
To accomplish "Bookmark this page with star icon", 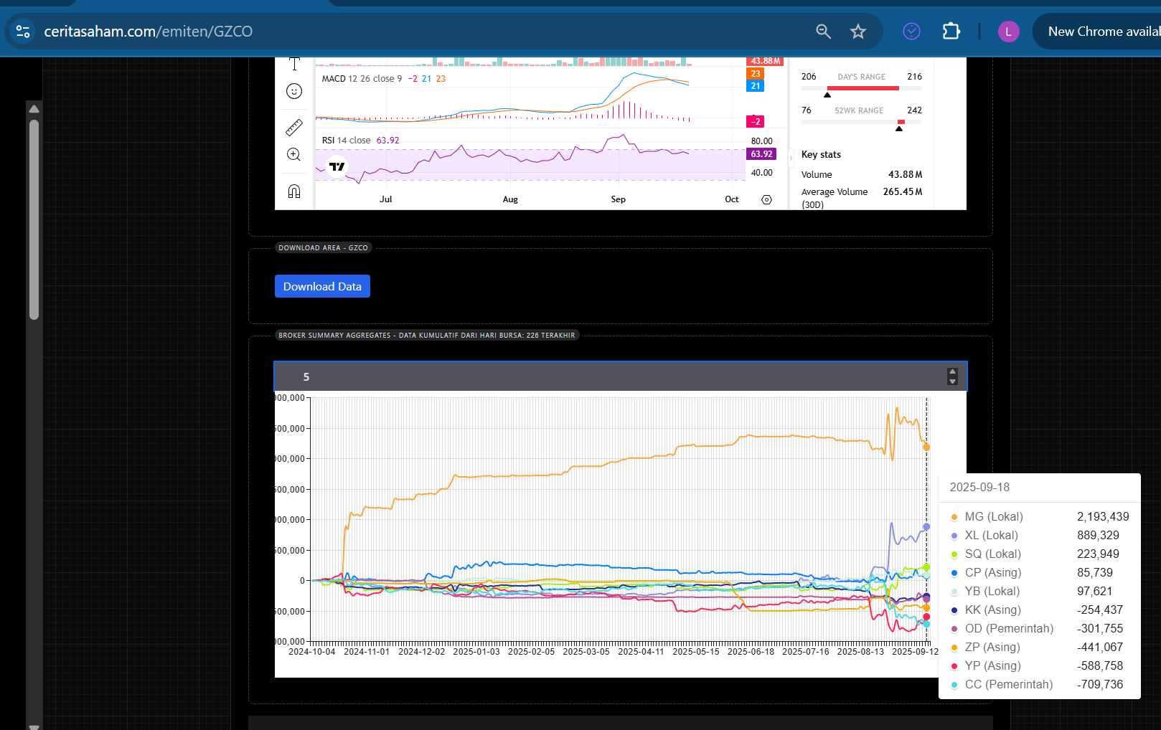I will [x=858, y=32].
